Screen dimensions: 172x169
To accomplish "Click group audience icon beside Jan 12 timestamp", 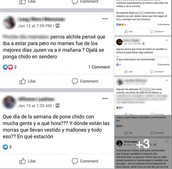I will click(x=58, y=26).
